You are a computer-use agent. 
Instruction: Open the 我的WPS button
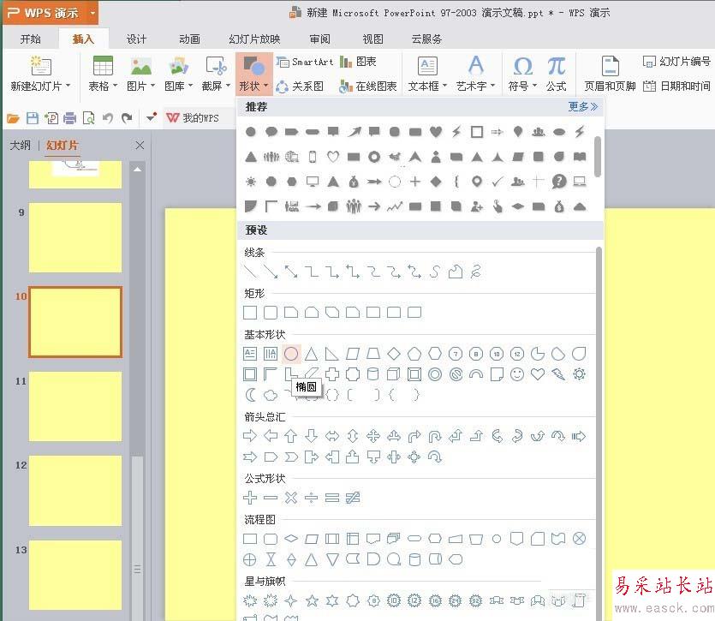click(192, 118)
